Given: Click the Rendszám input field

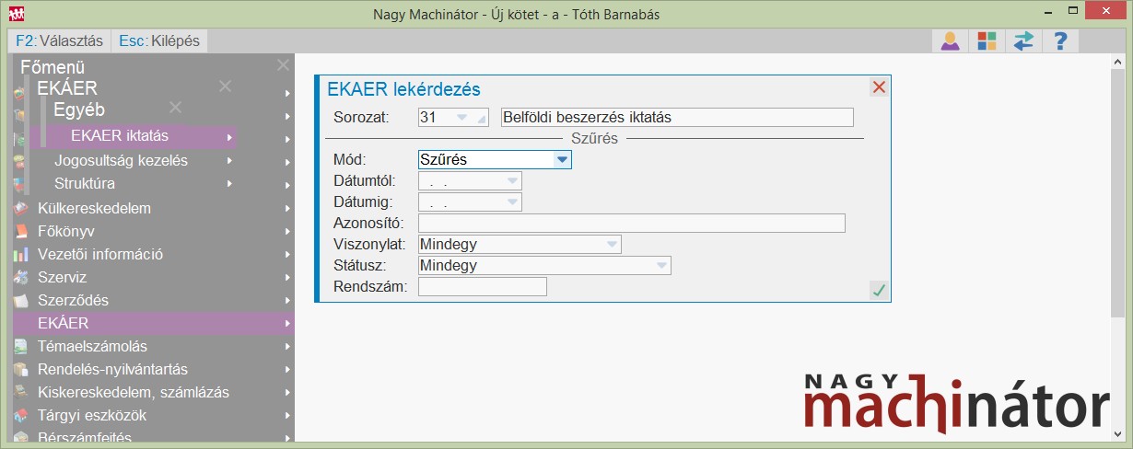Looking at the screenshot, I should point(483,287).
